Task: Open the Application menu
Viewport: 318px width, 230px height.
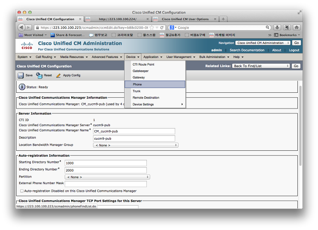Action: (153, 57)
